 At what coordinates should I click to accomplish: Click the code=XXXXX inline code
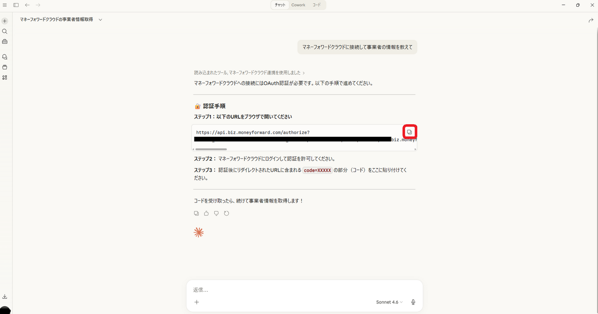point(318,170)
